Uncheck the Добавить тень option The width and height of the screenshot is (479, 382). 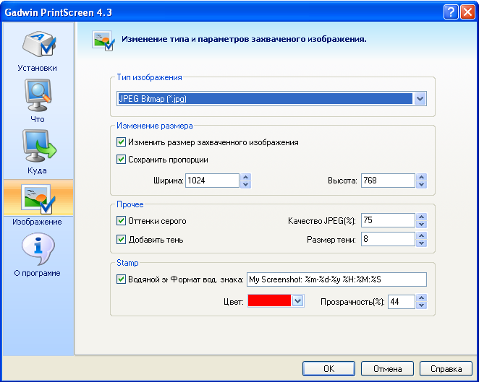[121, 240]
